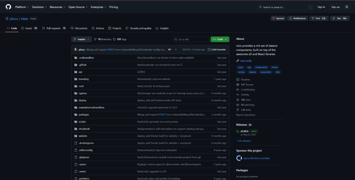Image resolution: width=355 pixels, height=180 pixels.
Task: Open the opencollective.com/nivo sponsor link
Action: [x=256, y=158]
